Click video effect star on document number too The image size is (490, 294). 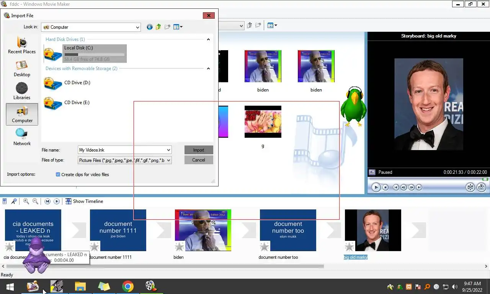click(265, 247)
